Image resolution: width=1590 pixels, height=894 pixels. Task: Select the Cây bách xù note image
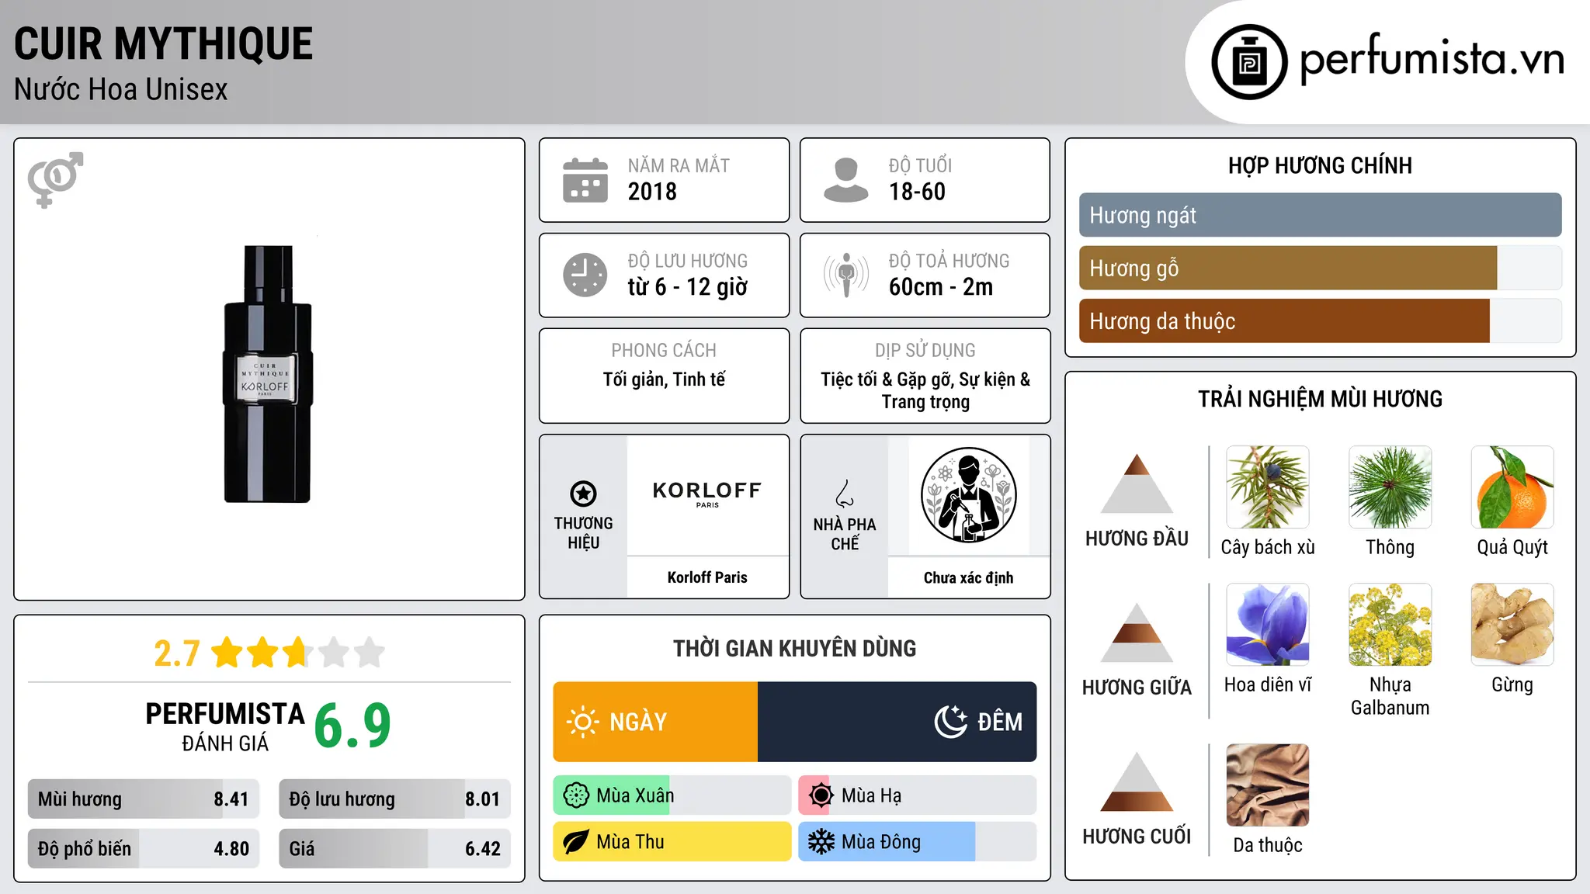[x=1268, y=487]
